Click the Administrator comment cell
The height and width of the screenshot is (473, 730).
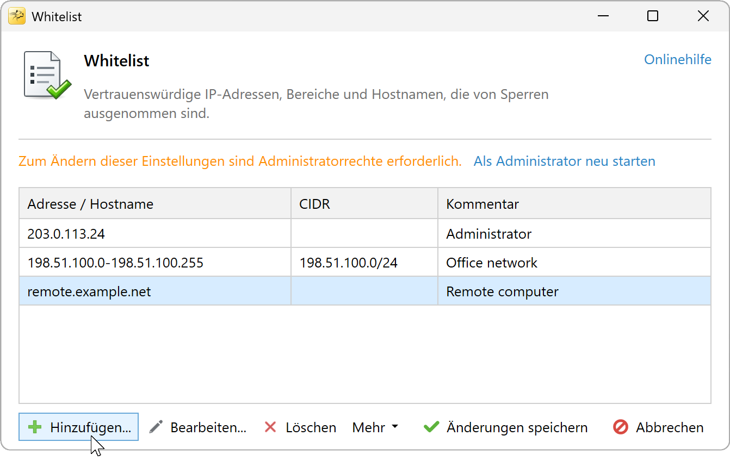tap(574, 234)
